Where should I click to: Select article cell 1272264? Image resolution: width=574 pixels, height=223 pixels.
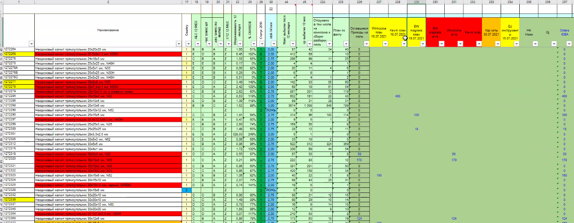19,50
